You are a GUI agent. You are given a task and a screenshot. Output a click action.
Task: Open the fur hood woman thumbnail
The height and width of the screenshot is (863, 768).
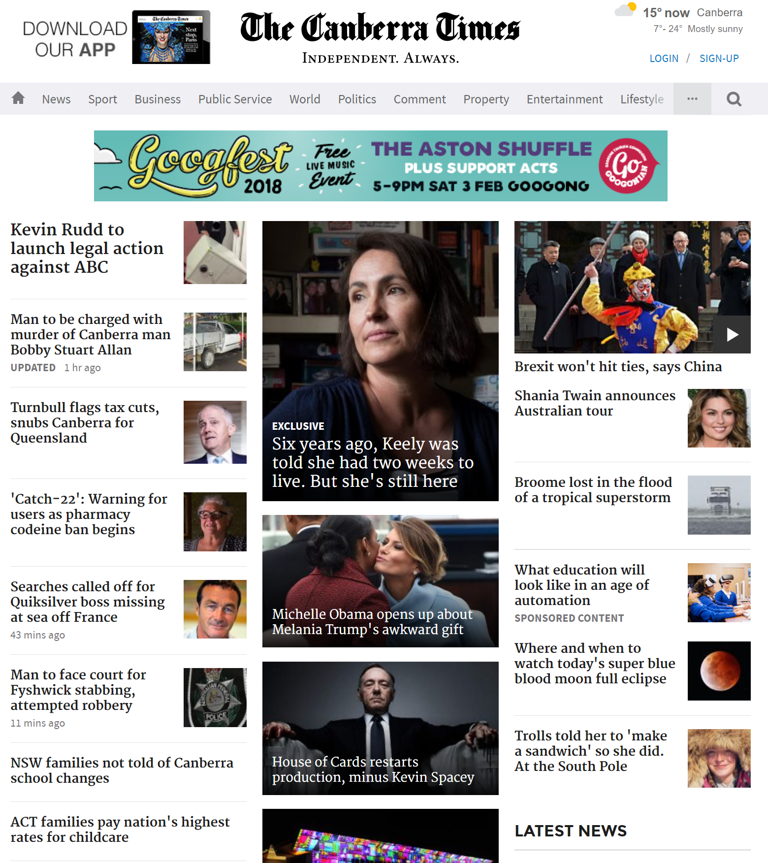tap(719, 759)
